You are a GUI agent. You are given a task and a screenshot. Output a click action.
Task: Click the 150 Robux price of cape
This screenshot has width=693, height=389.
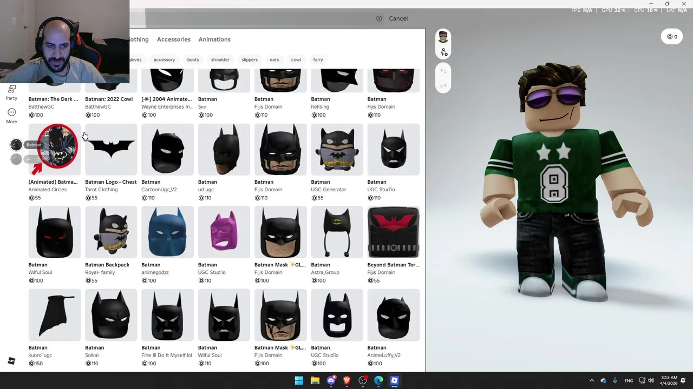tap(36, 364)
